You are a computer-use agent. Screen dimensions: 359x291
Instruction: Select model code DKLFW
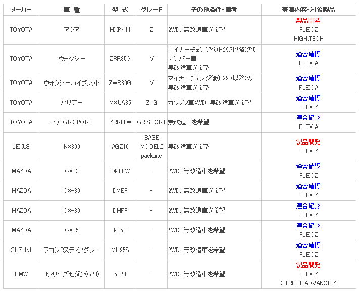click(x=120, y=171)
